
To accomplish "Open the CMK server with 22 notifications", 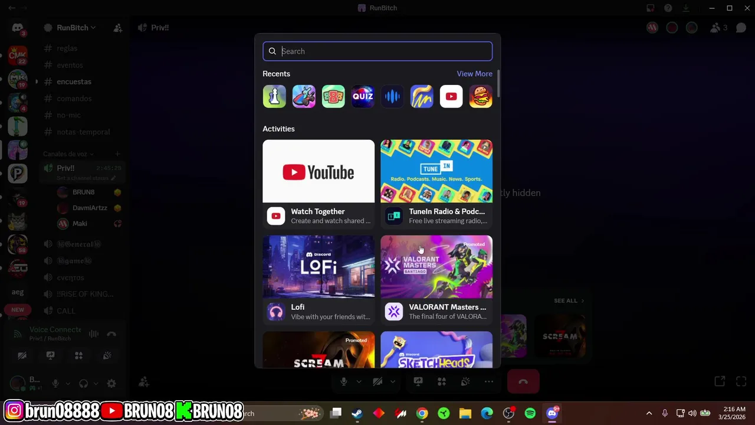I will [18, 56].
